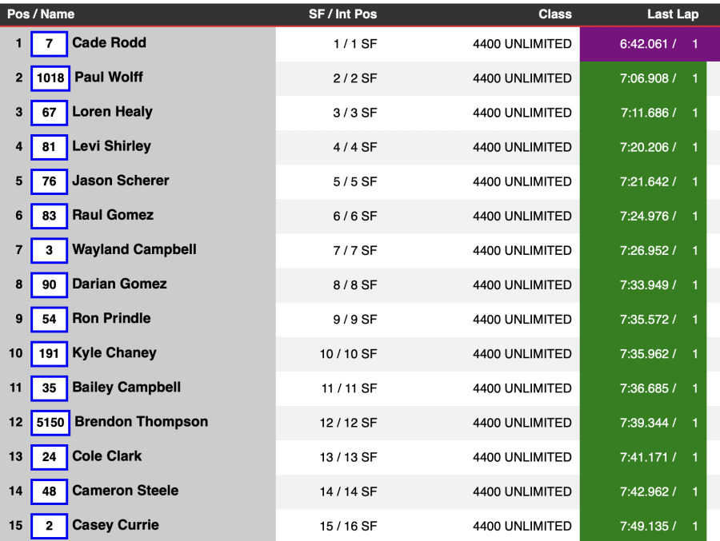
Task: Select Bailey Campbell's row name
Action: [126, 388]
